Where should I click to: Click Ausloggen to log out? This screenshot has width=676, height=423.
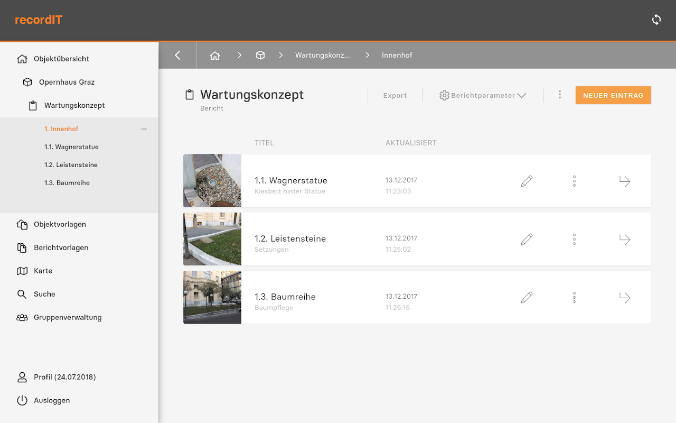coord(51,400)
